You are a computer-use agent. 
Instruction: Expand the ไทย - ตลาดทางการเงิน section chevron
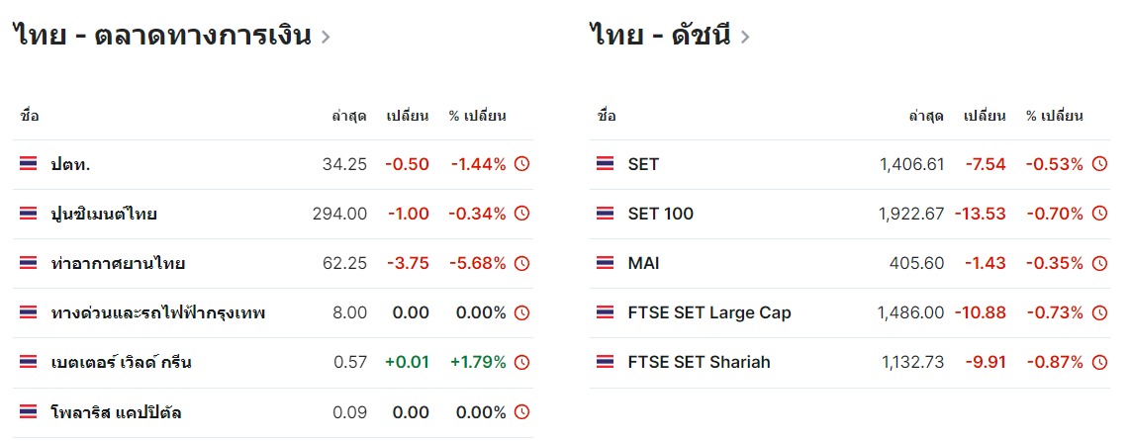[326, 37]
